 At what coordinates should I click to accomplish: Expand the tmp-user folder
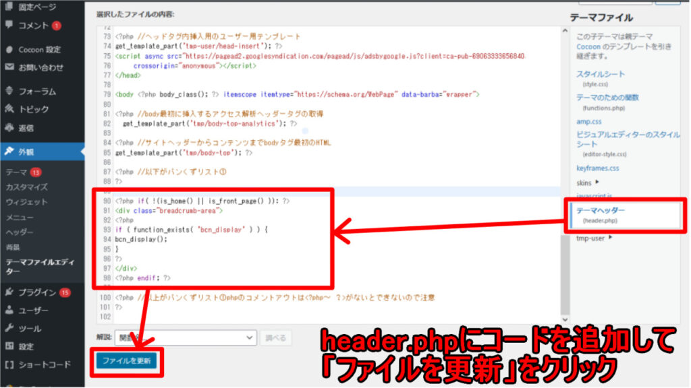pyautogui.click(x=594, y=238)
